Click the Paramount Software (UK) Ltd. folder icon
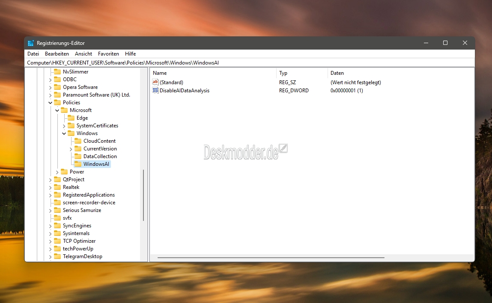This screenshot has height=303, width=492. coord(57,95)
